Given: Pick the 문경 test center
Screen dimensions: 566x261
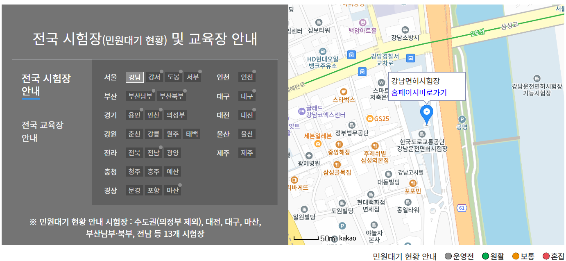Looking at the screenshot, I should tap(134, 191).
